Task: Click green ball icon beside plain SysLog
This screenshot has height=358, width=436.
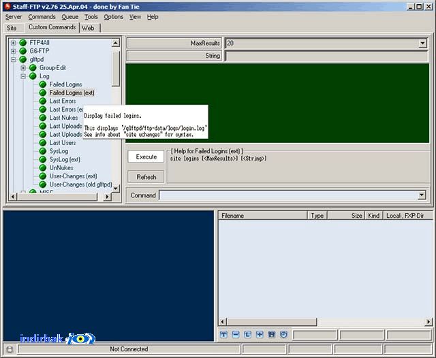Action: [42, 151]
